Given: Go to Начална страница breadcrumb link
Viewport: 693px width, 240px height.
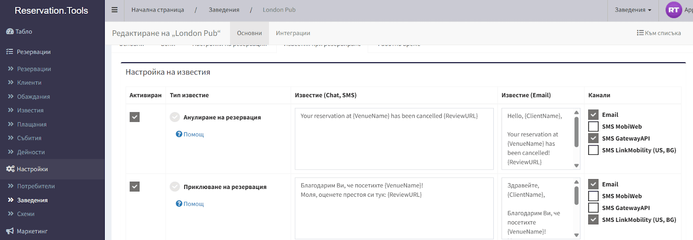Looking at the screenshot, I should click(x=158, y=10).
